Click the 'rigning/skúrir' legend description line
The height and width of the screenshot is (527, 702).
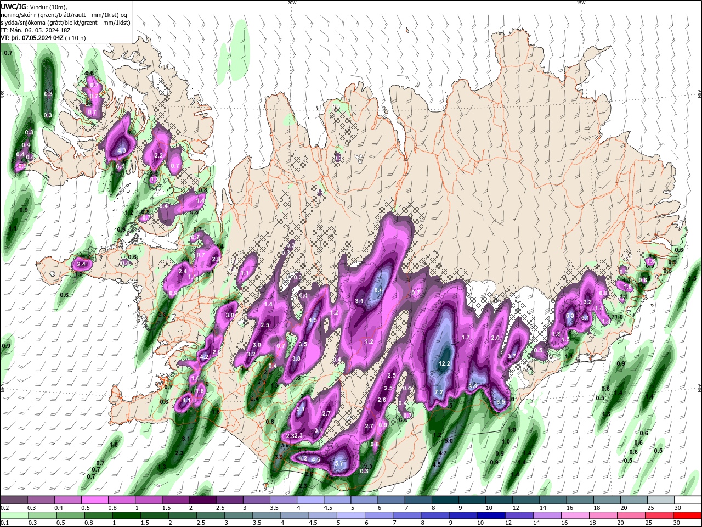pos(65,14)
